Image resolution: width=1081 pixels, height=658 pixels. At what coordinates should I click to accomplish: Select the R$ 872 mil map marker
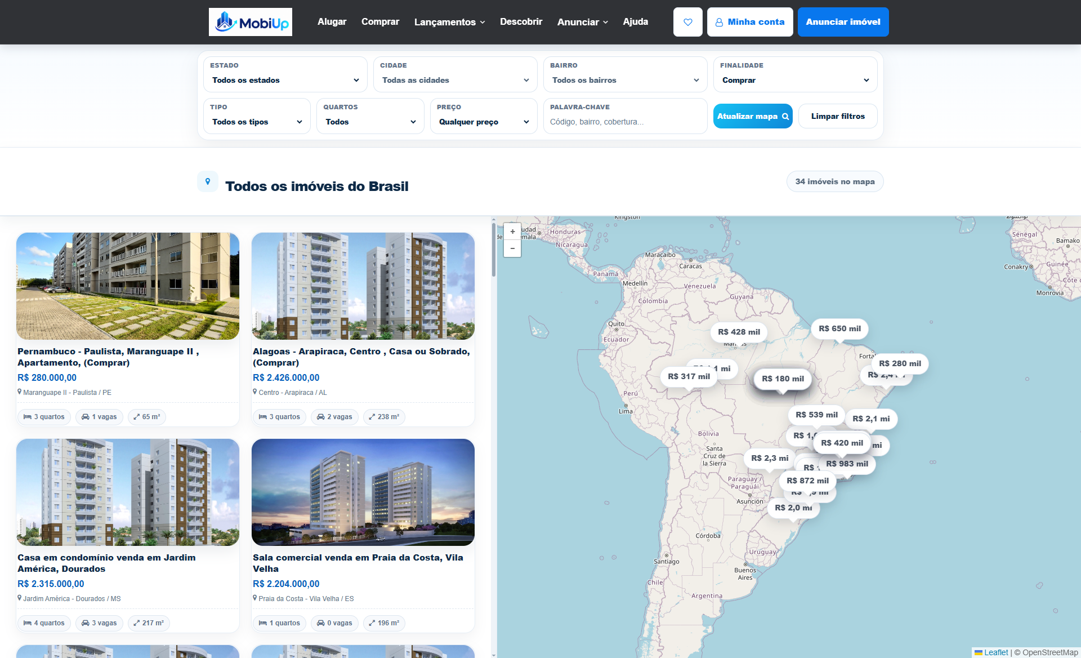807,481
